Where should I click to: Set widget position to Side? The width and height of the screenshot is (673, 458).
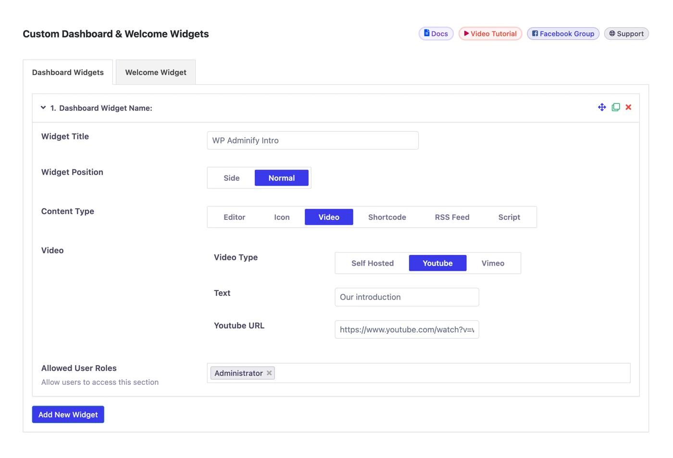pos(231,178)
